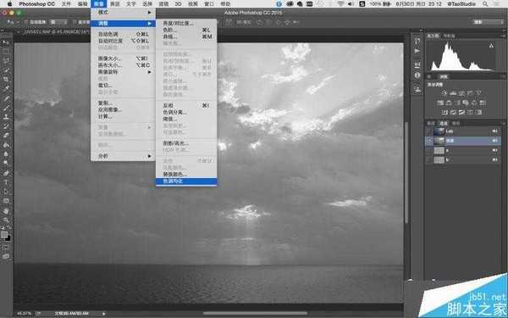Open the histogram panel flyout menu

tap(503, 36)
